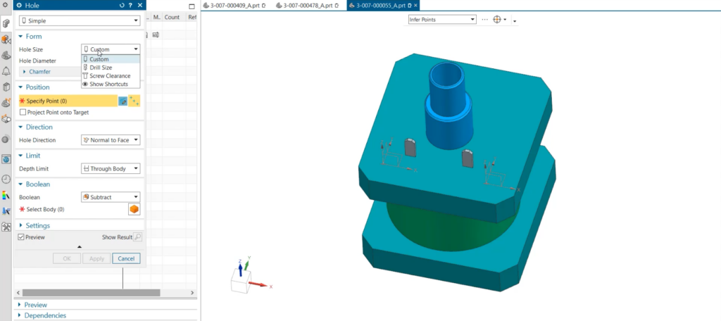Screen dimensions: 721x321
Task: Click the three-dots more options in selection bar
Action: tap(484, 20)
